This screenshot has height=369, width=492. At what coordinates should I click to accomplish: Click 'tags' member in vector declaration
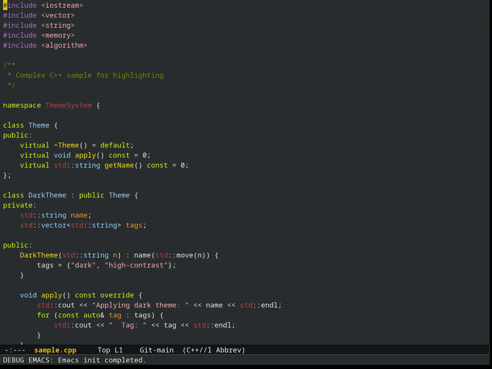(x=134, y=225)
